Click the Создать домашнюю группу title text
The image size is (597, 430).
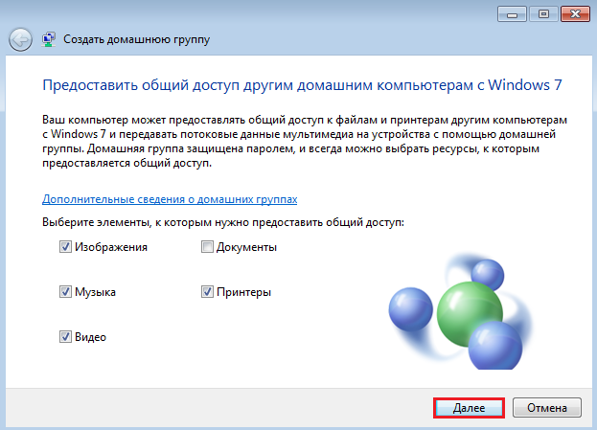pyautogui.click(x=136, y=39)
